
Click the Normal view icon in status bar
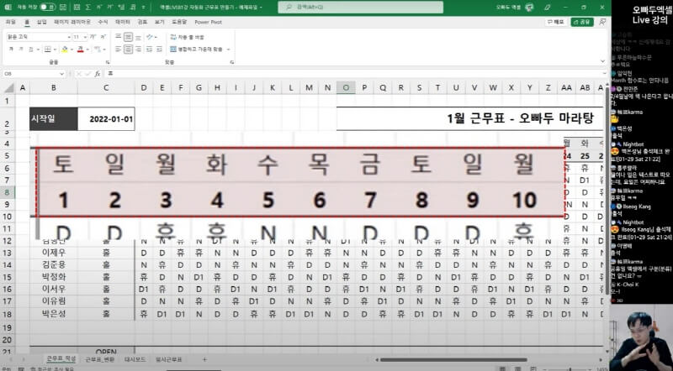coord(502,368)
